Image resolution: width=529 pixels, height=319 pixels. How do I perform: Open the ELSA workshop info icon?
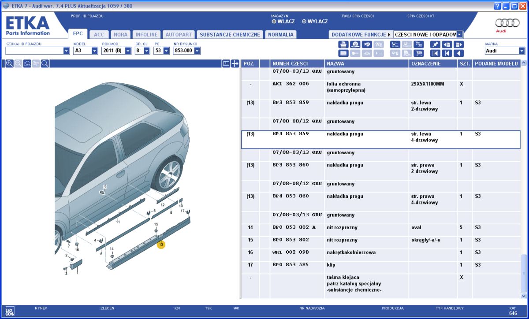click(x=395, y=45)
